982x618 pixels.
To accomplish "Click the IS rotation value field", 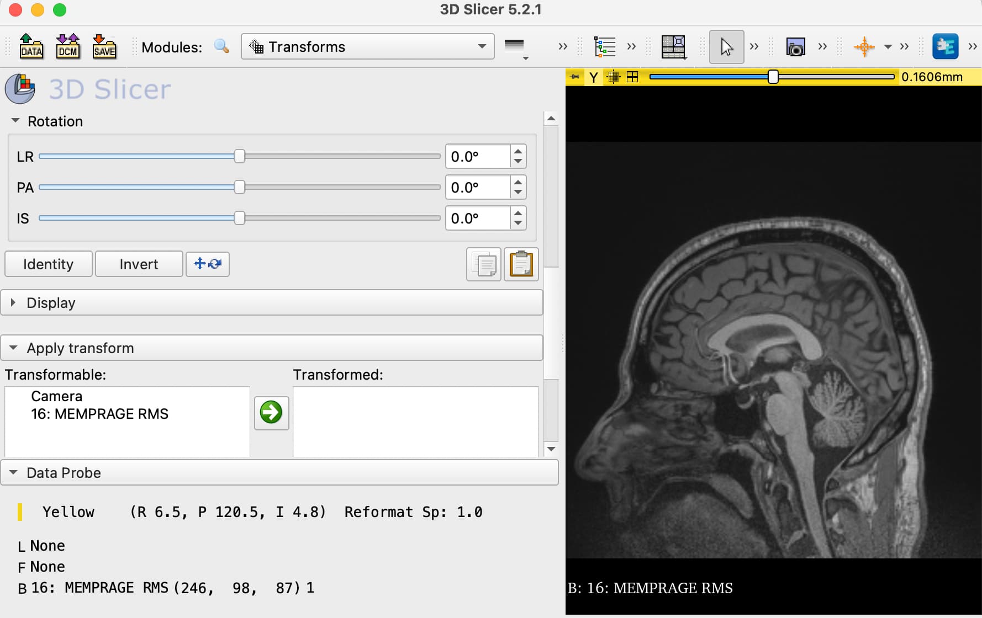I will [x=477, y=218].
